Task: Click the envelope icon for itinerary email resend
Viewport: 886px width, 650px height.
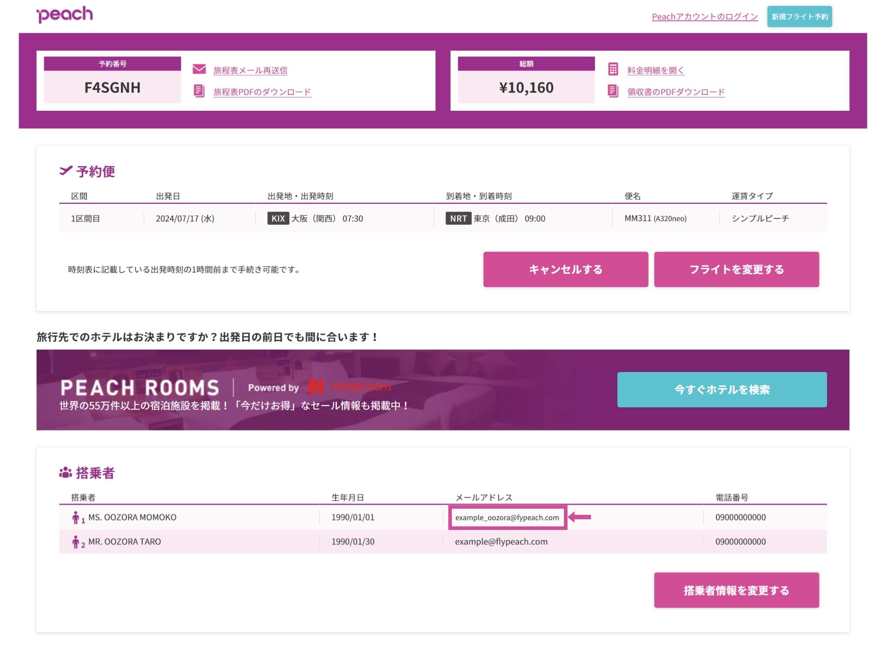Action: click(199, 70)
